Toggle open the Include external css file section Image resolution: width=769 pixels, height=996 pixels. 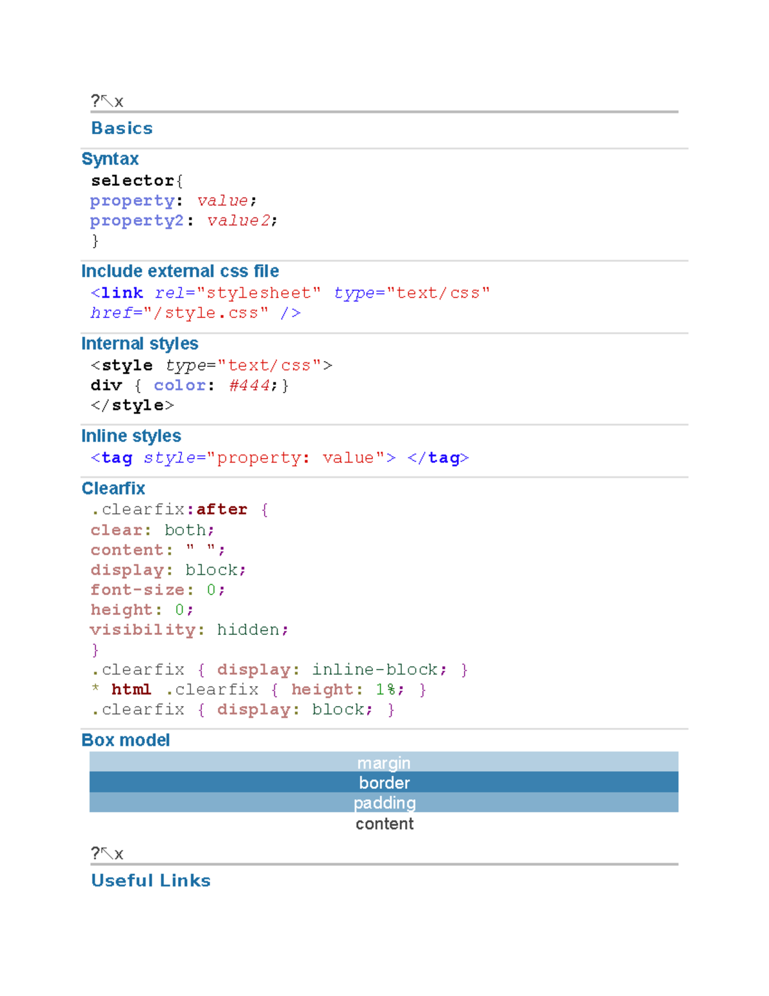pos(179,271)
